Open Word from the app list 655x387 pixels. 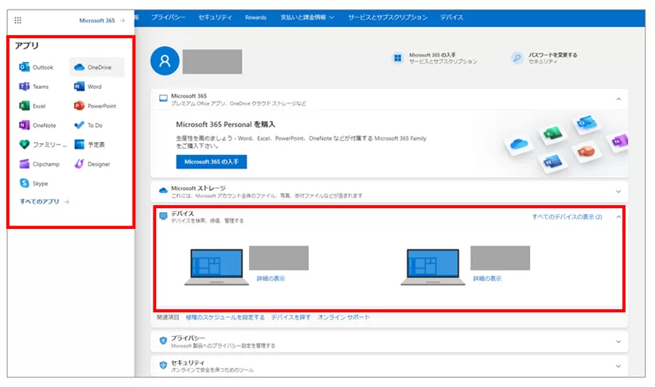coord(79,87)
